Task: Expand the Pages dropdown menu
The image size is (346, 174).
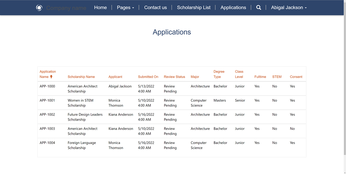Action: click(x=125, y=8)
